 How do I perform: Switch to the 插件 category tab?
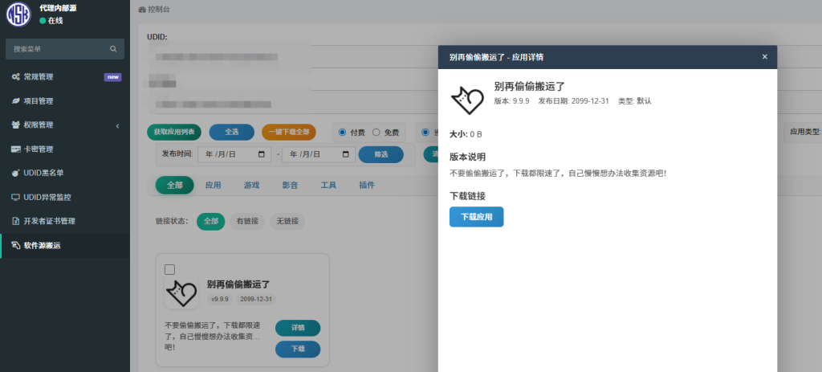pyautogui.click(x=366, y=186)
